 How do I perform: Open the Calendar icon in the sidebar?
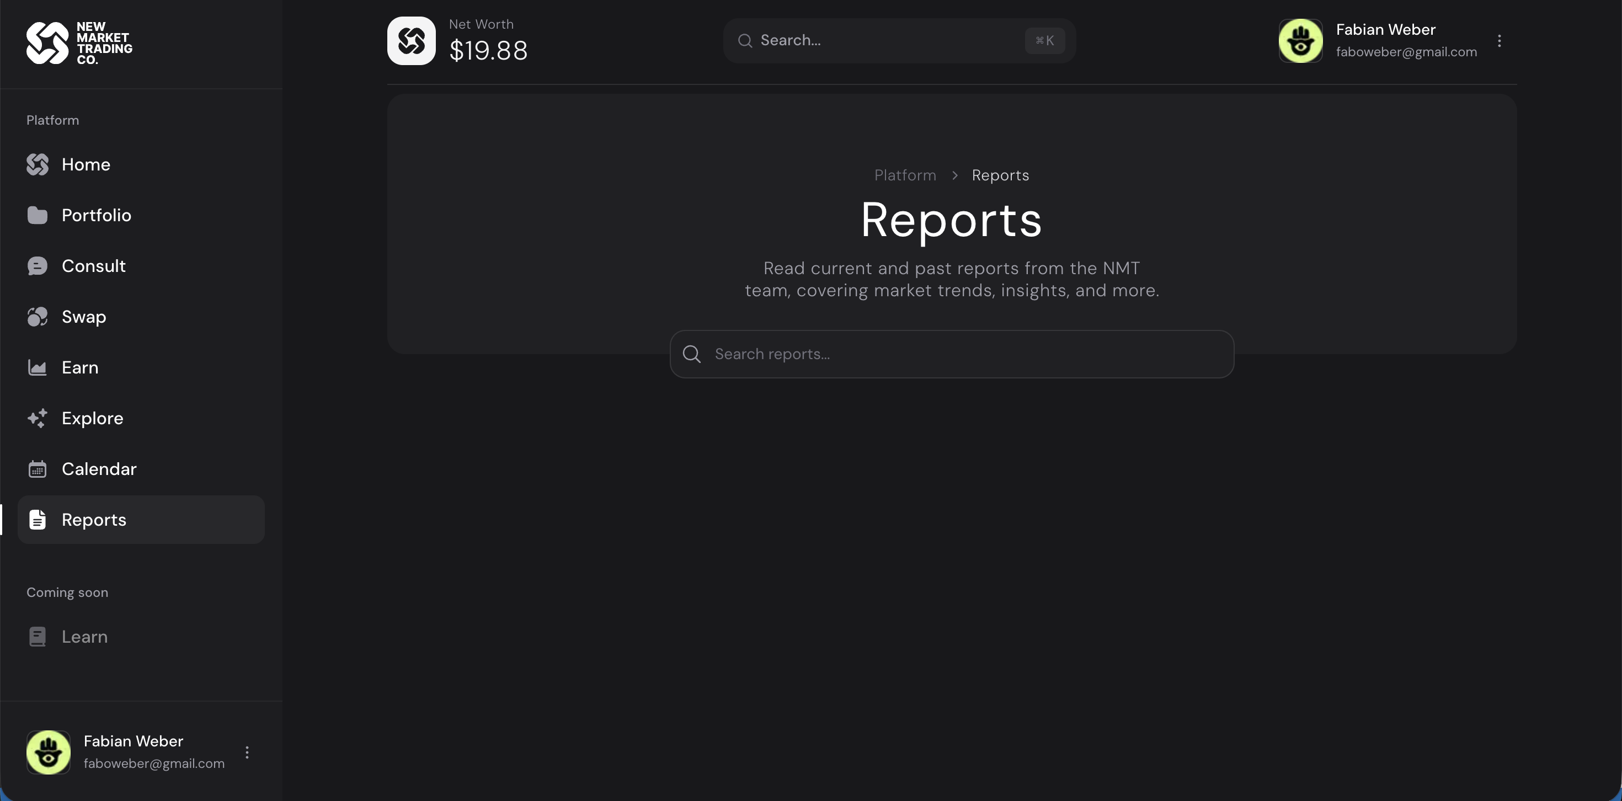tap(37, 468)
